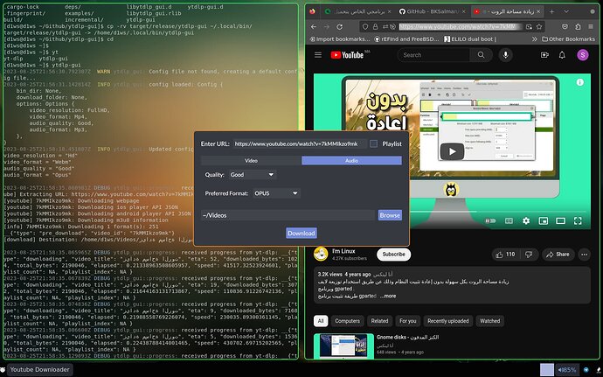Click the 85% volume indicator in panel
Screen dimensions: 603x377
point(568,370)
